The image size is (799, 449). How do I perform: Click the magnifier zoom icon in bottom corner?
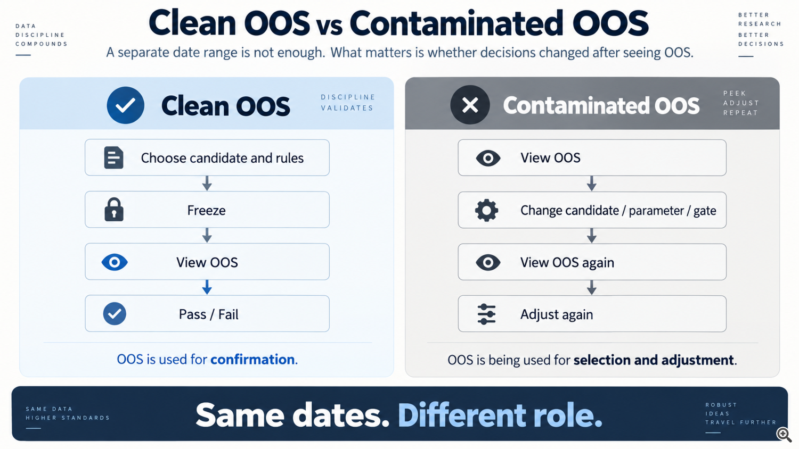pos(784,435)
